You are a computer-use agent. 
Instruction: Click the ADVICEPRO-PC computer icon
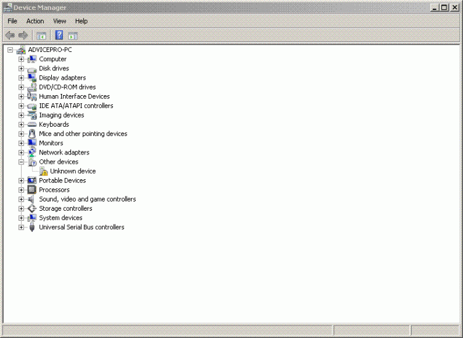[21, 50]
